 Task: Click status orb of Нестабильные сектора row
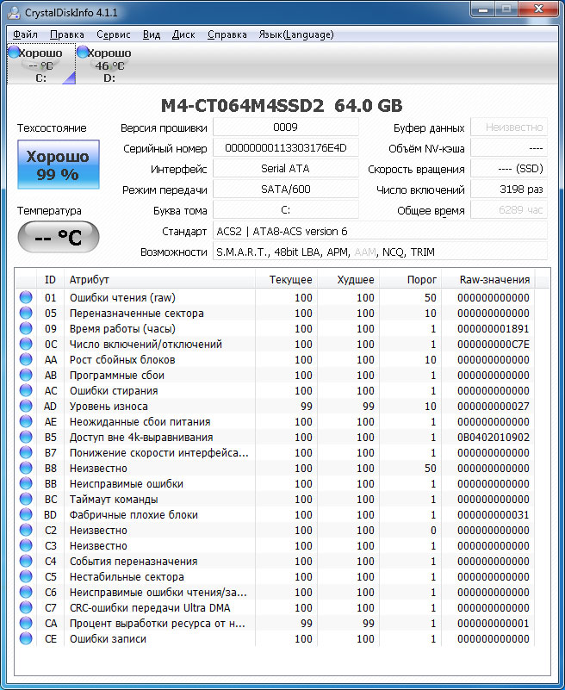pyautogui.click(x=26, y=576)
